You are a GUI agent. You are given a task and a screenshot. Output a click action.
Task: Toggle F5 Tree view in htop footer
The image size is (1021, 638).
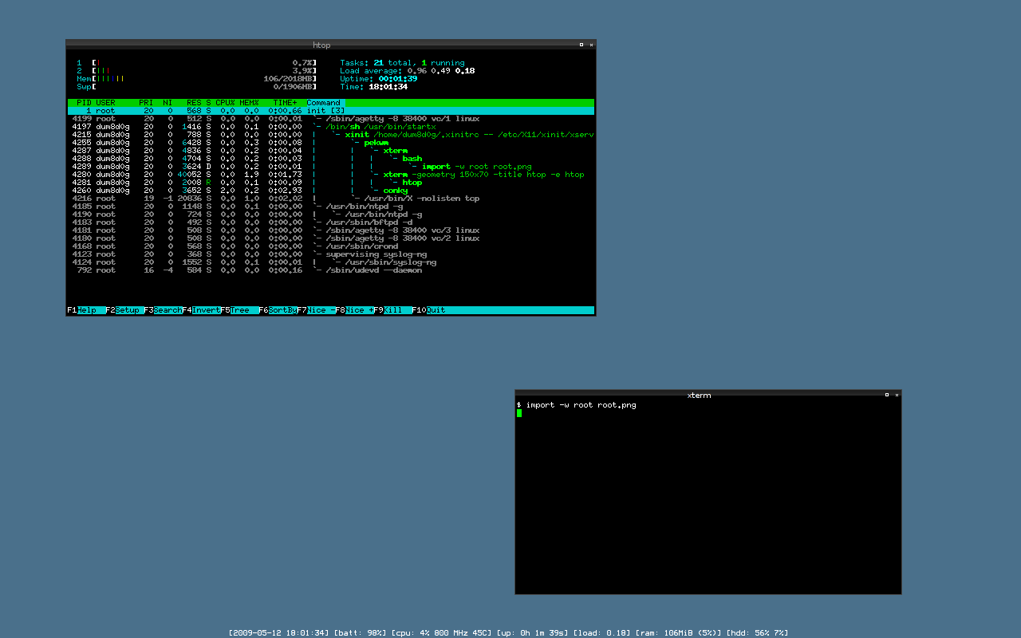[239, 310]
